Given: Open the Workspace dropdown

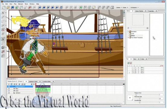Looking at the screenshot, I should 134,8.
